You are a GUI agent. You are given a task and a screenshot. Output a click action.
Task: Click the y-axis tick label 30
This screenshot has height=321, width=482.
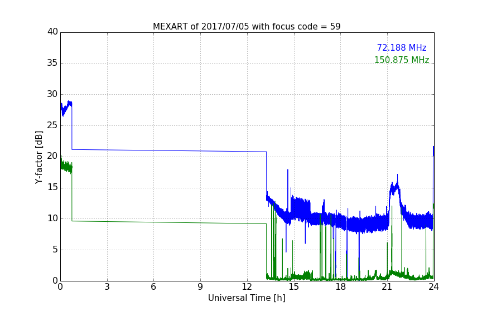point(52,94)
